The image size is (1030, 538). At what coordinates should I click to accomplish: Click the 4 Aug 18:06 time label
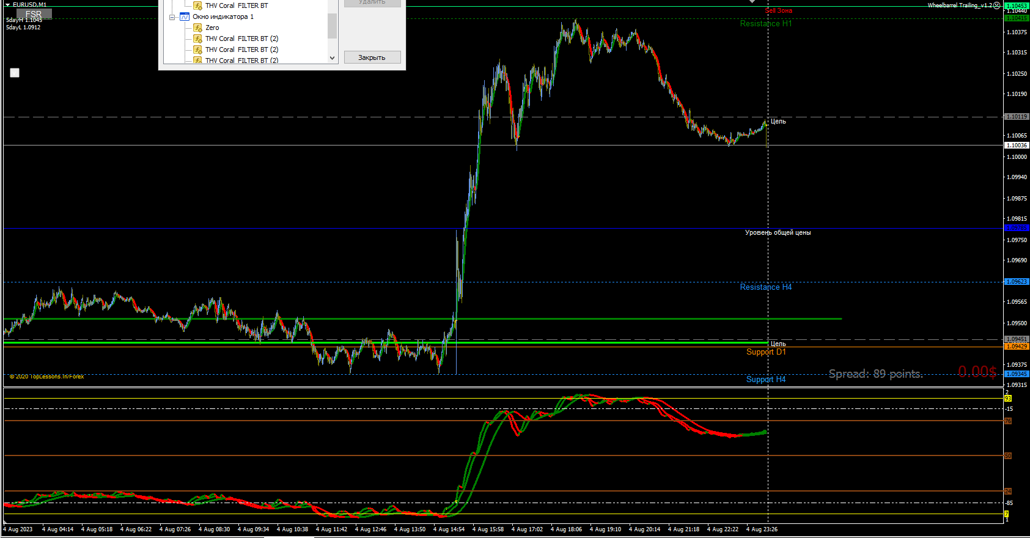pyautogui.click(x=566, y=529)
